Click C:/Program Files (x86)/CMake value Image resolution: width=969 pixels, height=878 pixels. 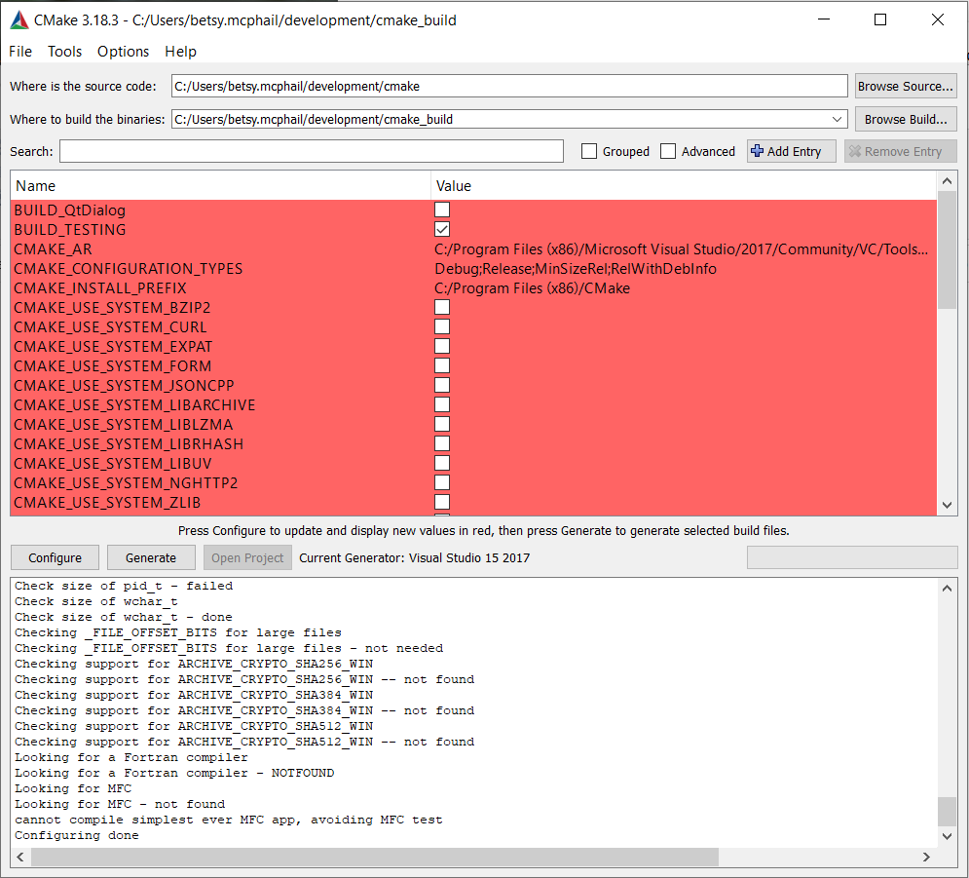coord(532,288)
